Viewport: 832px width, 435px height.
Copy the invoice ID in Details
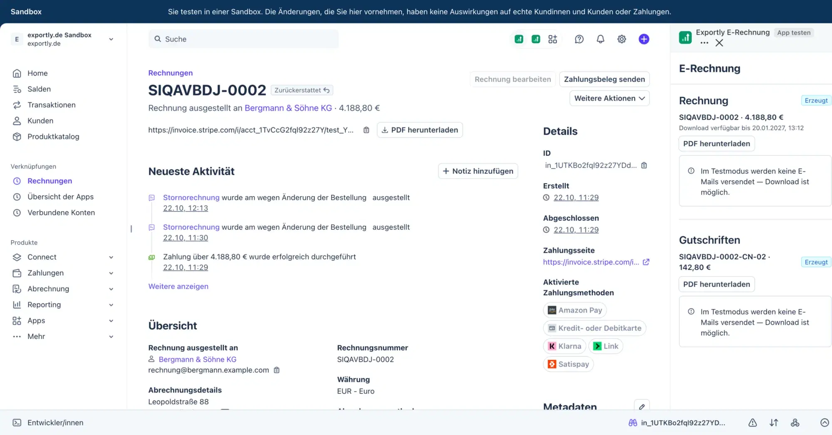point(644,165)
